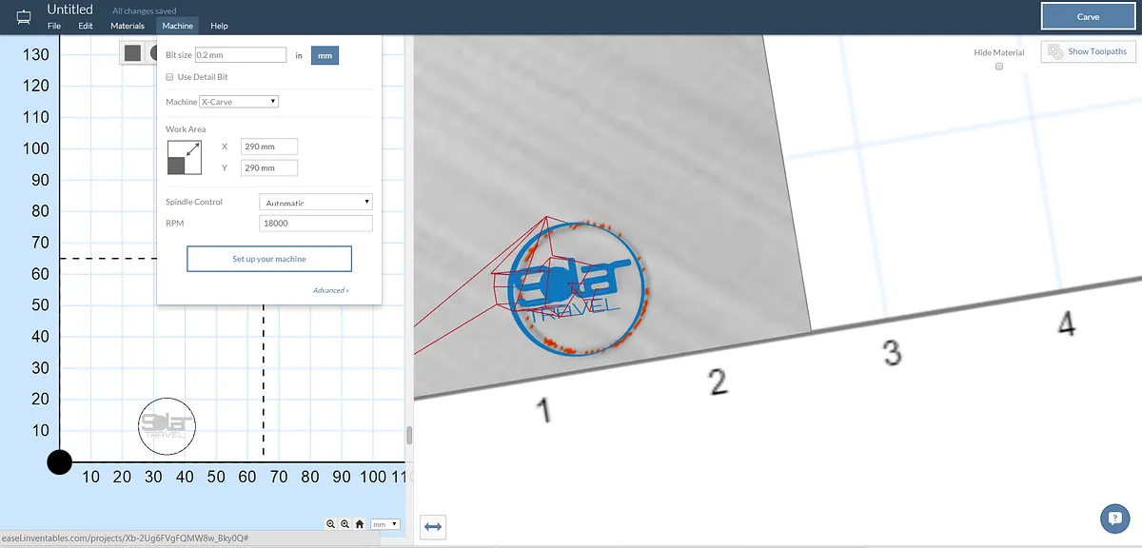Open the Machine type X-Carve dropdown

(x=238, y=102)
